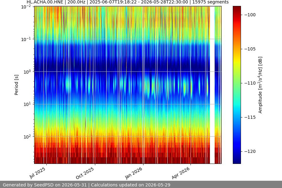Click the -105 colorbar tick label
This screenshot has width=282, height=188.
(250, 49)
